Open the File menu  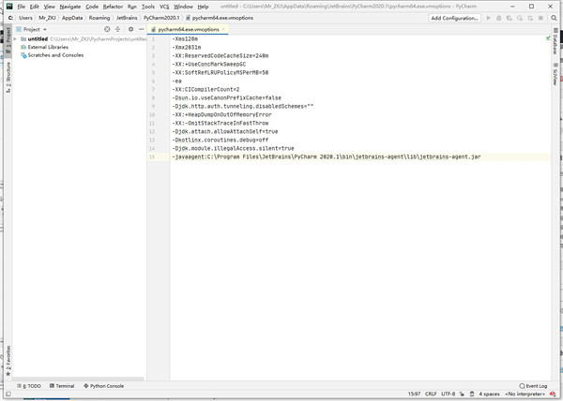pos(22,7)
